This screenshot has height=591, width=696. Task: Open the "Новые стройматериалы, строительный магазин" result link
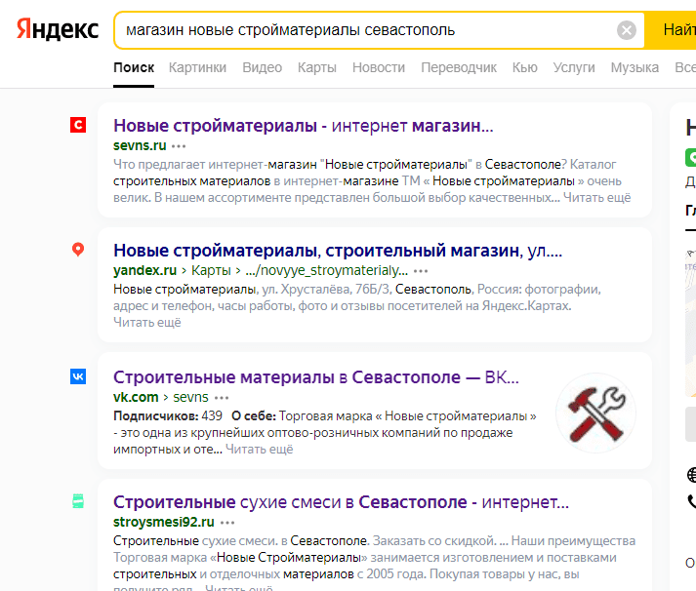(338, 251)
